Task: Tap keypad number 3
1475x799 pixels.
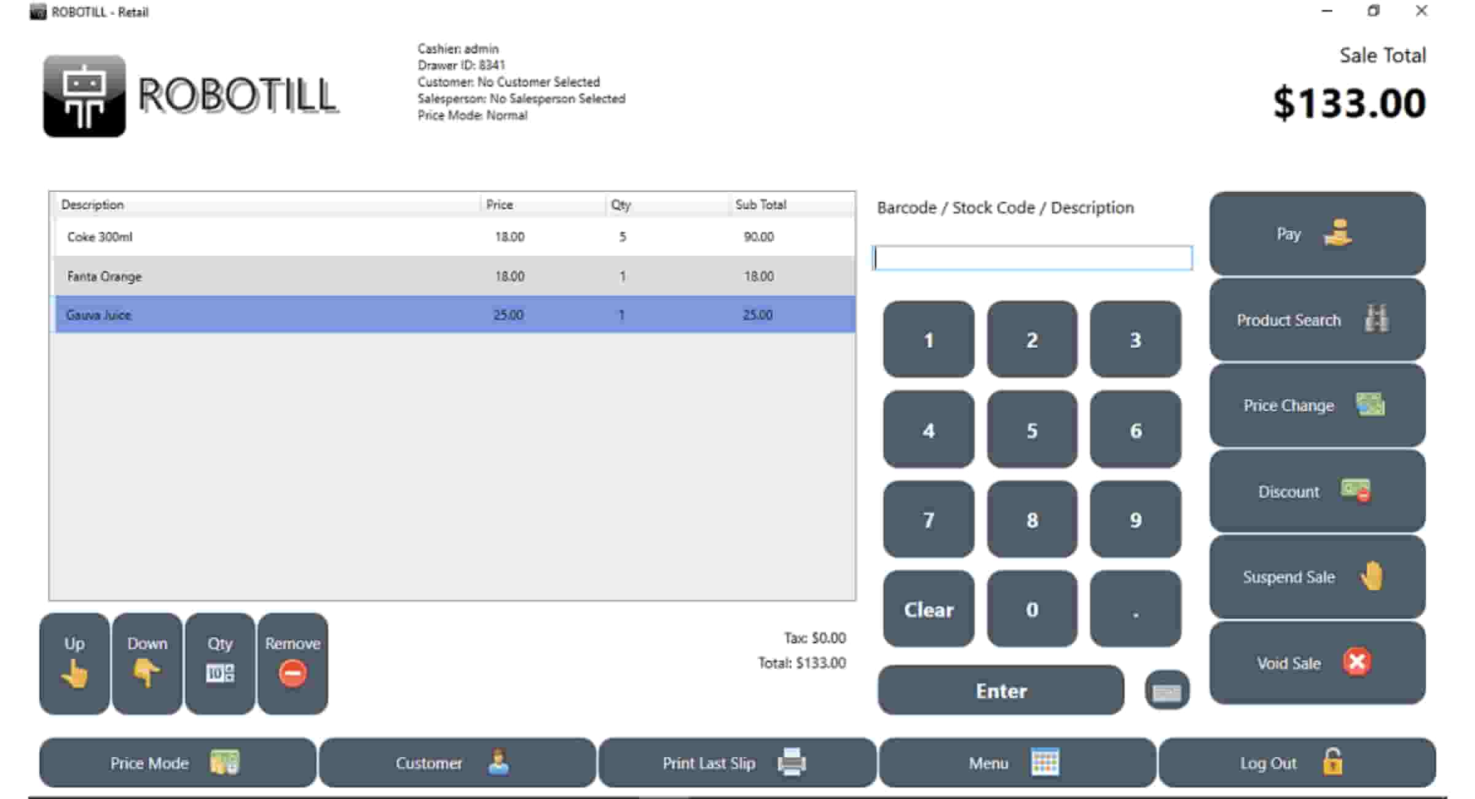Action: click(x=1136, y=339)
